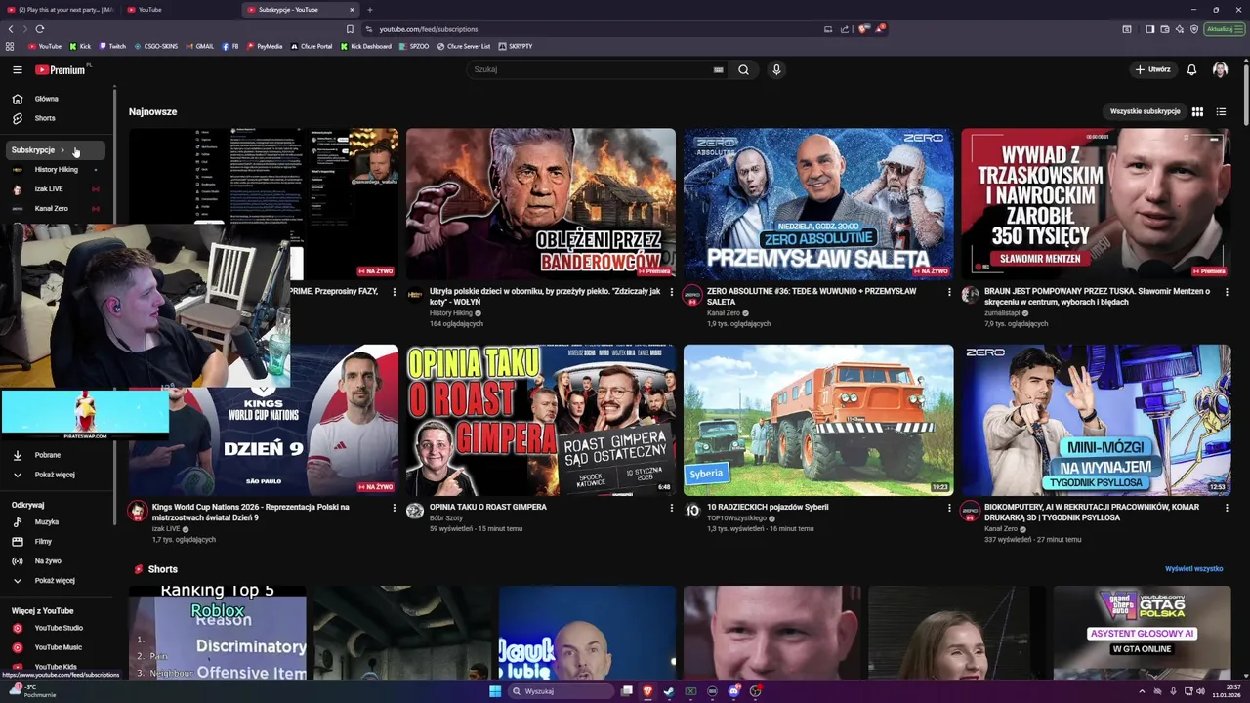Viewport: 1250px width, 703px height.
Task: Open Shorts in sidebar
Action: (57, 118)
